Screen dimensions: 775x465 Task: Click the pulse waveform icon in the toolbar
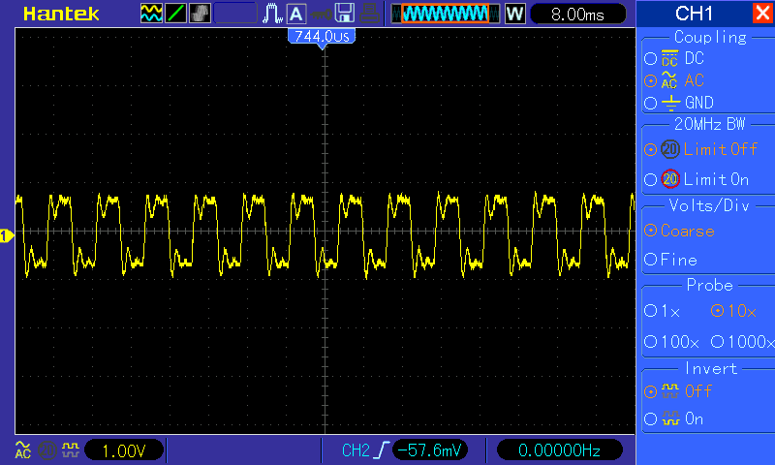(272, 14)
